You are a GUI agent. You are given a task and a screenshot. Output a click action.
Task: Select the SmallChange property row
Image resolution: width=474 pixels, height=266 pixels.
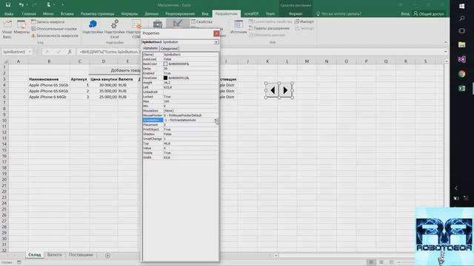pos(181,139)
